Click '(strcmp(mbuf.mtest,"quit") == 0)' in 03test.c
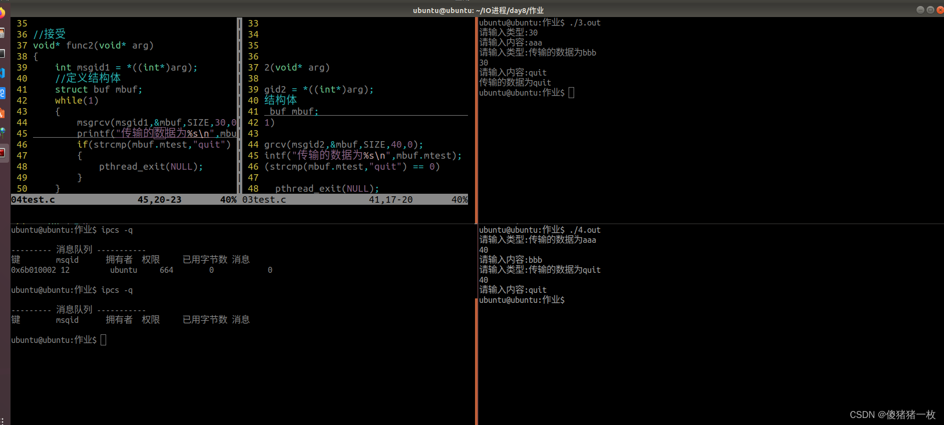944x425 pixels. 352,167
